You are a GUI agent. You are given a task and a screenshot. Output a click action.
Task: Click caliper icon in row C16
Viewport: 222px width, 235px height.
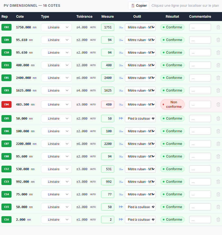click(121, 219)
